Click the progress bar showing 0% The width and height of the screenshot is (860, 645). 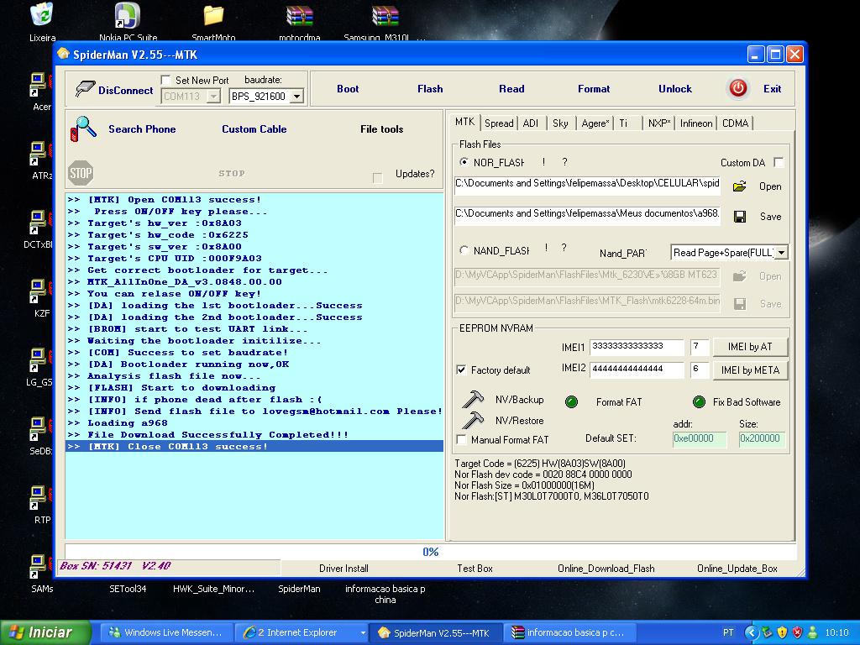tap(431, 552)
